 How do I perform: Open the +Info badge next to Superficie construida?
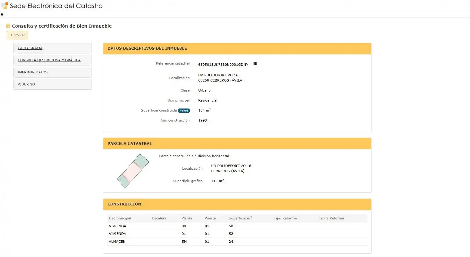pos(184,111)
